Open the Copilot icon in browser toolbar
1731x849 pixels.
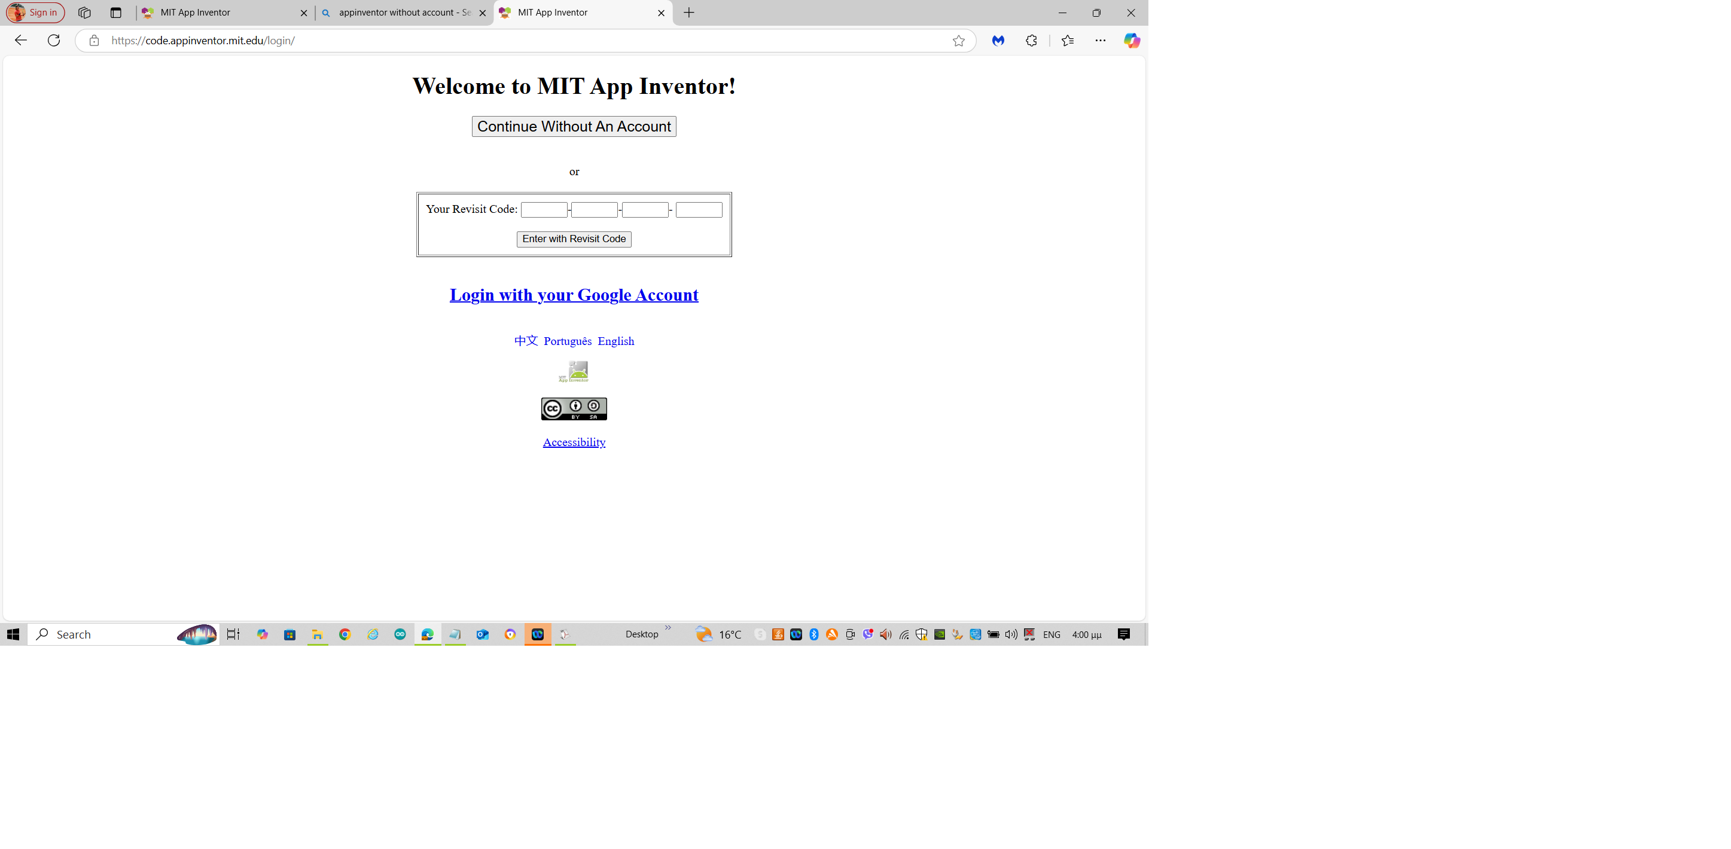point(1132,40)
